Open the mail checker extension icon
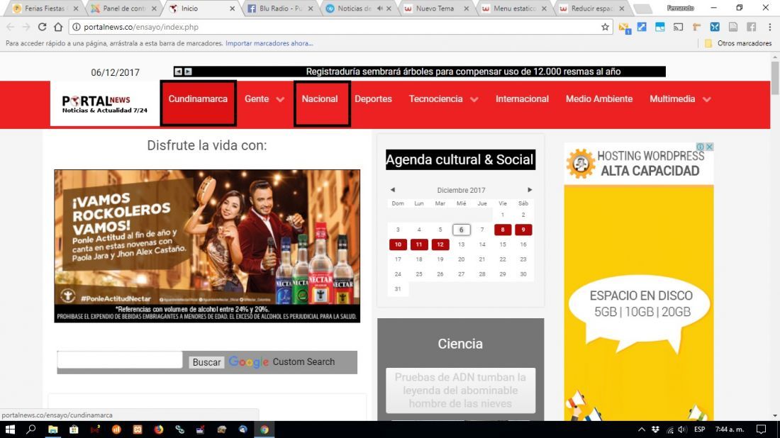The width and height of the screenshot is (780, 438). click(624, 28)
